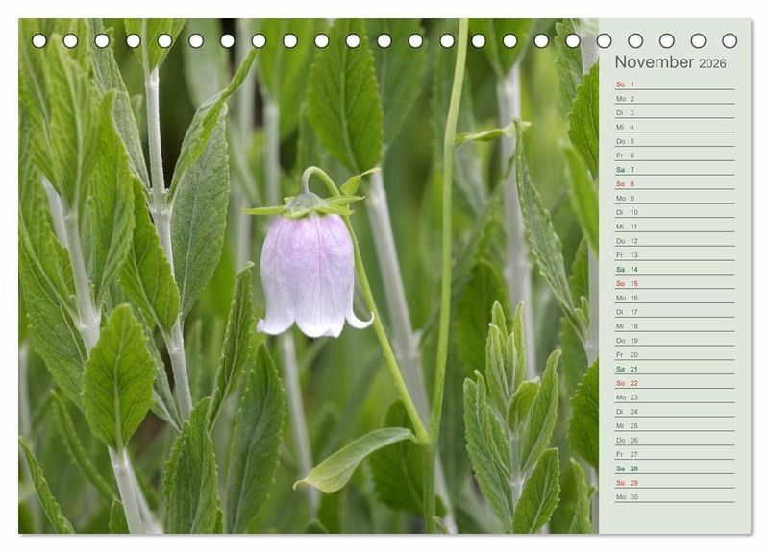Select the Sa 21 date row
Viewport: 769px width, 552px height.
[675, 369]
